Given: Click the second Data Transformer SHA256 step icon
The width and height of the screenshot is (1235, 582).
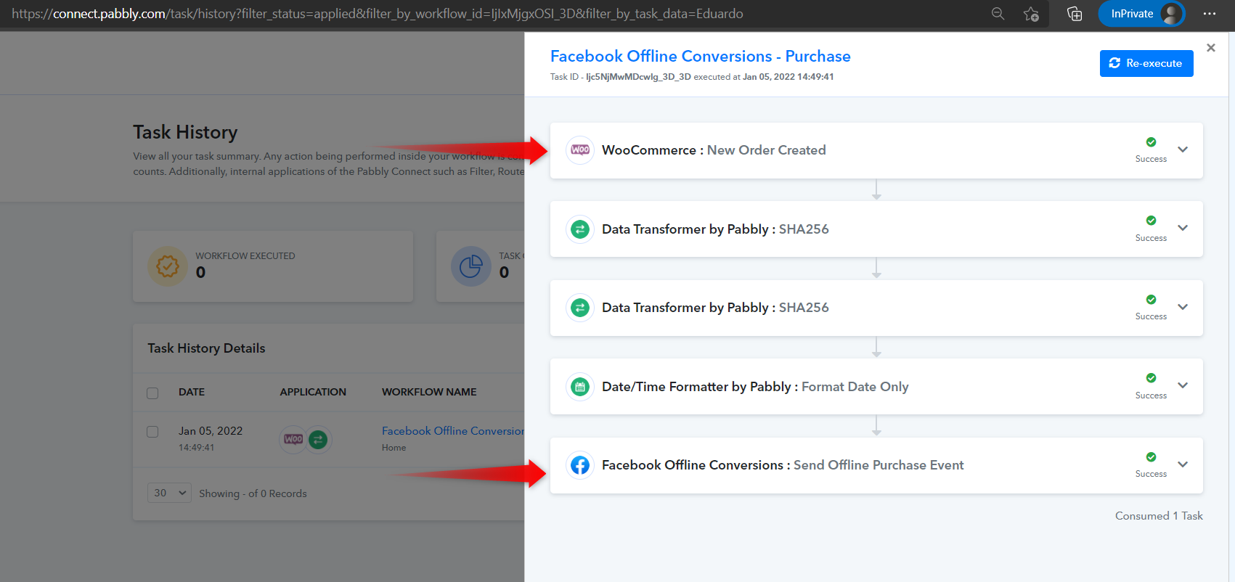Looking at the screenshot, I should pos(580,308).
